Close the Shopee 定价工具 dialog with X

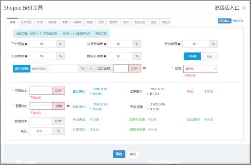[244, 8]
